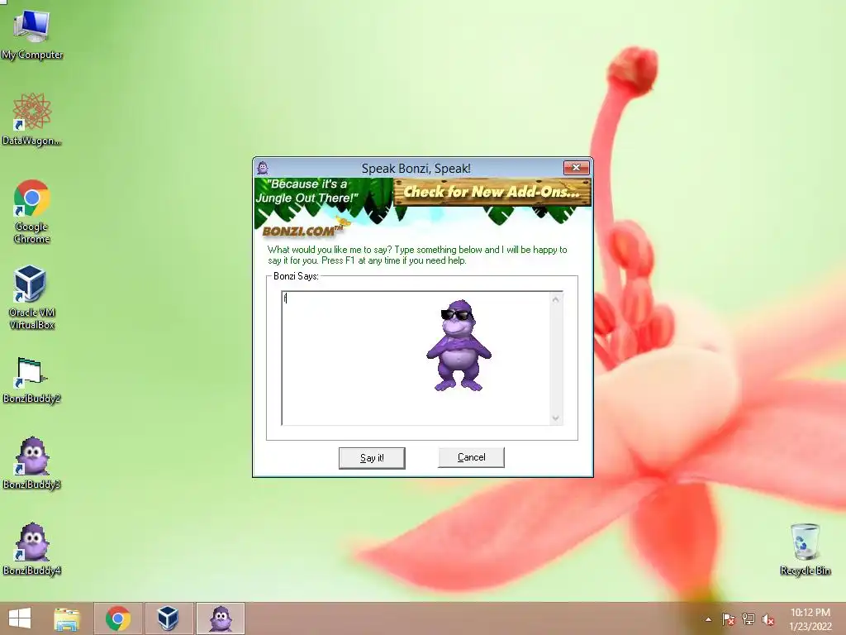
Task: Close the Speak Bonzi, Speak! dialog
Action: 576,167
